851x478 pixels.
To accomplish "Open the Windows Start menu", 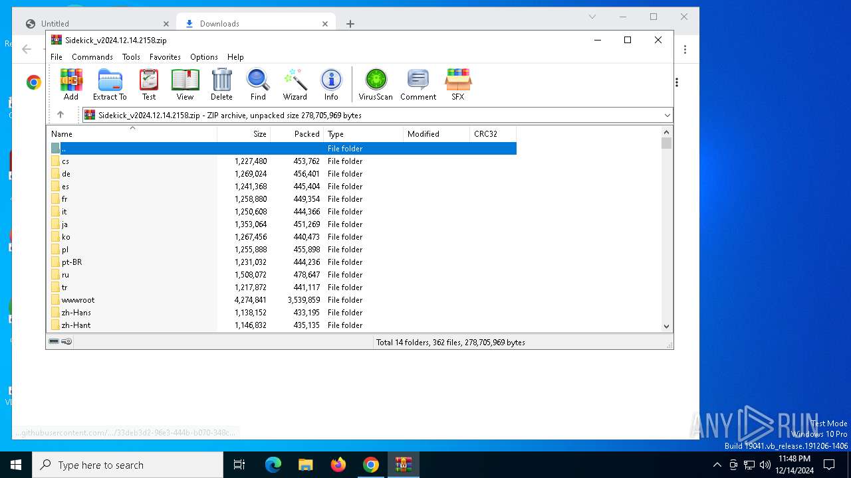I will [x=16, y=465].
